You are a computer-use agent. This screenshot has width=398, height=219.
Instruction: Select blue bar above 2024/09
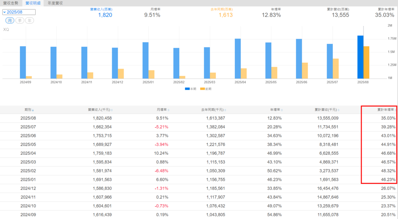click(23, 63)
